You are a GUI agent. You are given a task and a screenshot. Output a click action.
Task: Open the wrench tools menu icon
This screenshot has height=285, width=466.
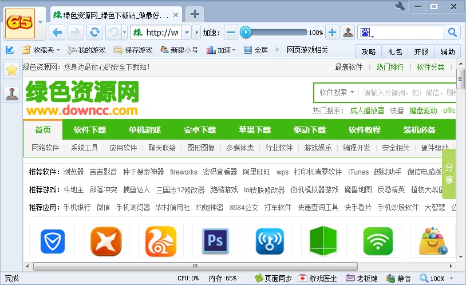pos(400,6)
